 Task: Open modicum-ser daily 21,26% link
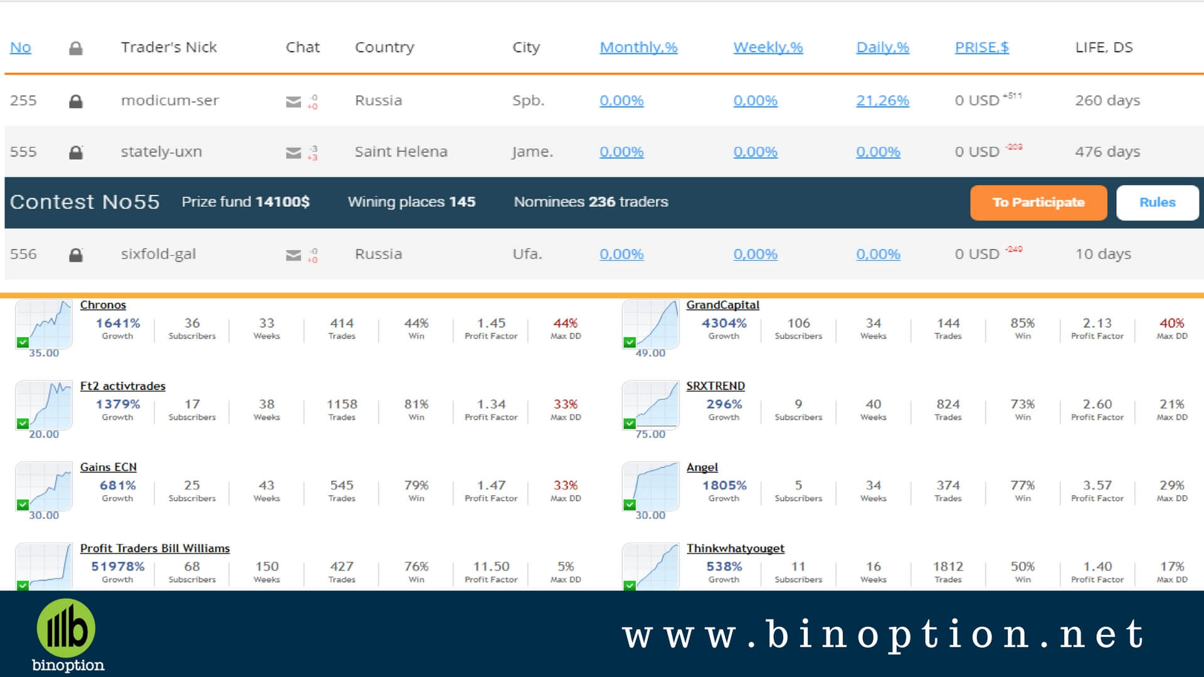tap(882, 101)
